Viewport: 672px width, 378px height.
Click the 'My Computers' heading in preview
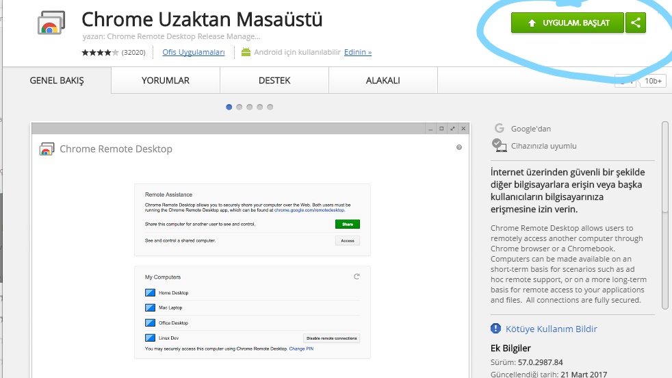coord(163,277)
